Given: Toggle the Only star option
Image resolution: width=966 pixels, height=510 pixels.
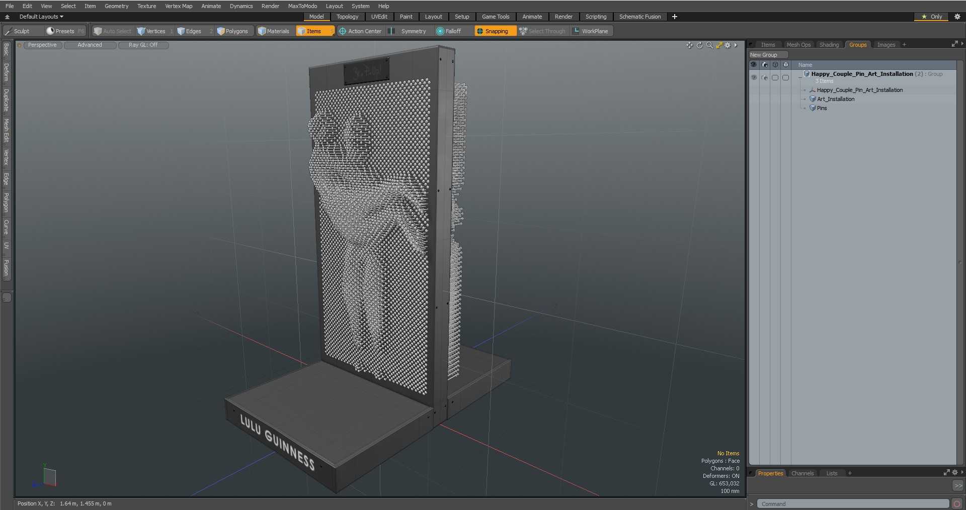Looking at the screenshot, I should point(931,17).
